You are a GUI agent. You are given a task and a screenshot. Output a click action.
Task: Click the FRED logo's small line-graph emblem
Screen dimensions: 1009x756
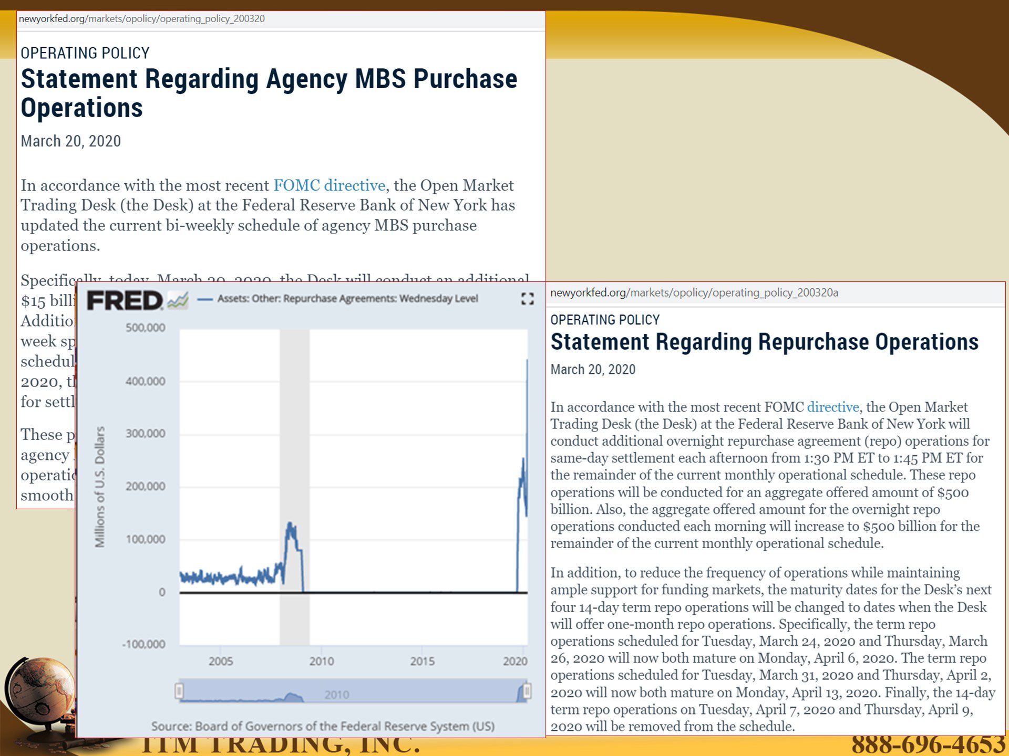click(x=178, y=301)
